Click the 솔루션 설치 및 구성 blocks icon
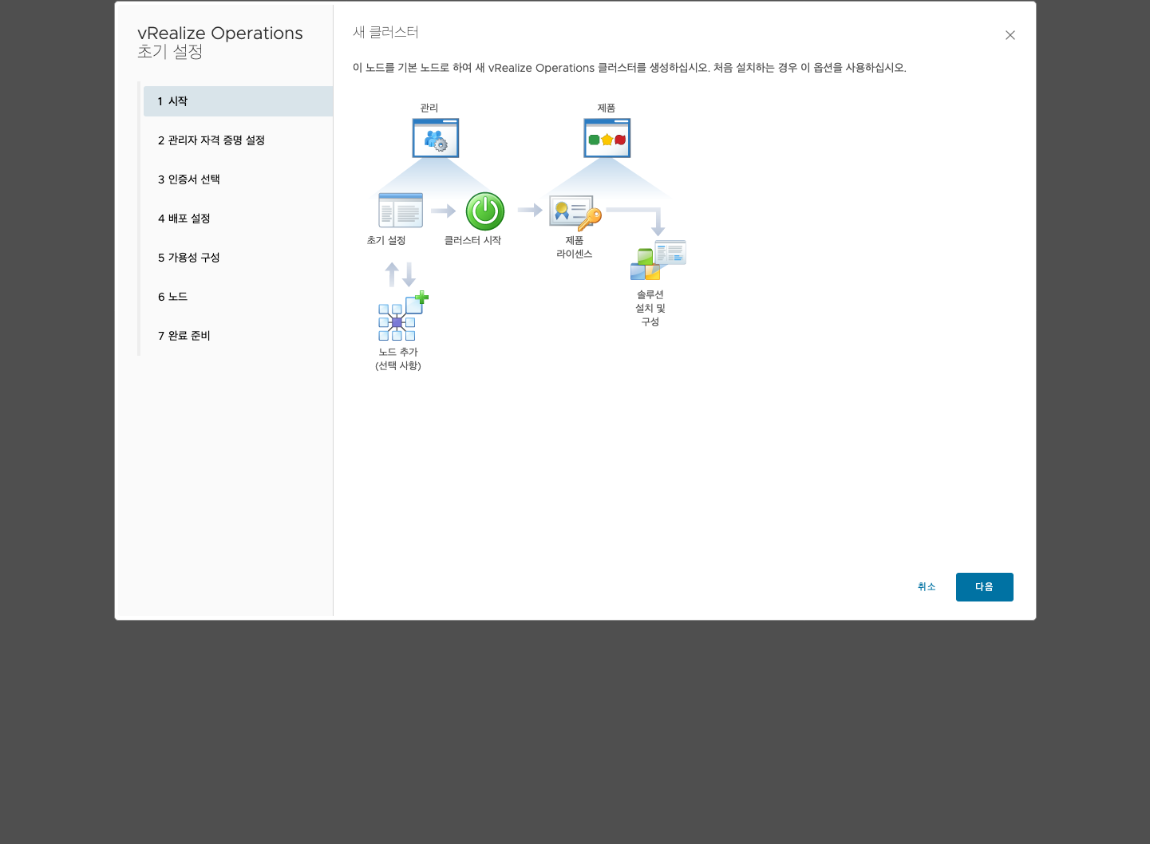The image size is (1150, 844). tap(658, 260)
